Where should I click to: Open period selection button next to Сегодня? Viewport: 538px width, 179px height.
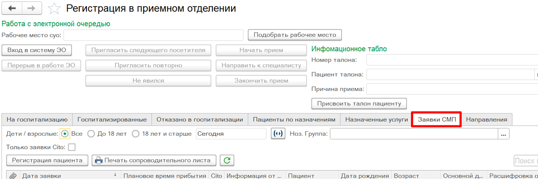point(278,134)
